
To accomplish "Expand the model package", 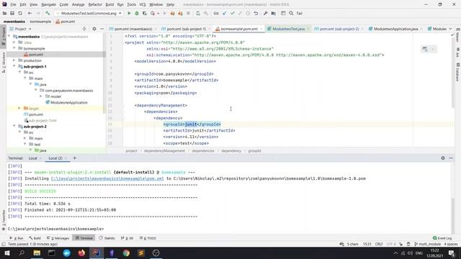I will (41, 96).
